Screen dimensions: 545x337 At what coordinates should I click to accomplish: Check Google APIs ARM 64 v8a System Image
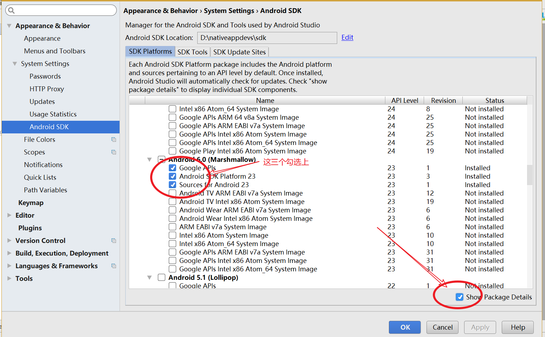point(172,117)
